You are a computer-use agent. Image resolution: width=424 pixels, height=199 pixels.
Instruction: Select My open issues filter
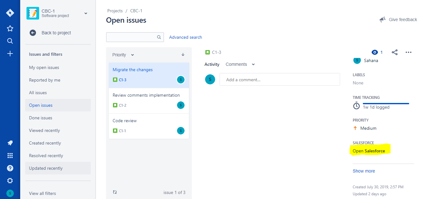(58, 67)
